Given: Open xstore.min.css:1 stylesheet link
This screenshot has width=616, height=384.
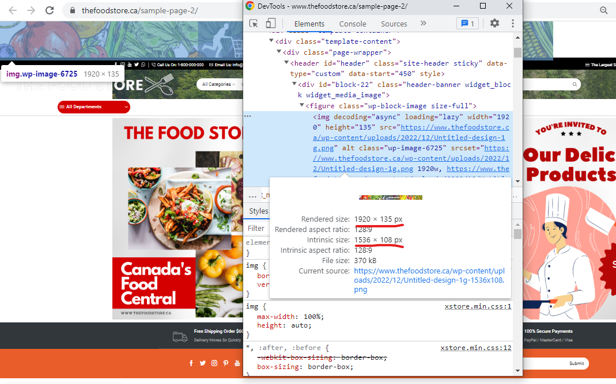Looking at the screenshot, I should tap(478, 306).
